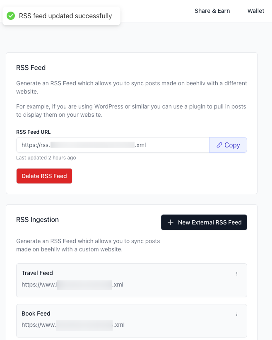Viewport: 272px width, 340px height.
Task: Click into the RSS Feed URL field
Action: [x=113, y=145]
